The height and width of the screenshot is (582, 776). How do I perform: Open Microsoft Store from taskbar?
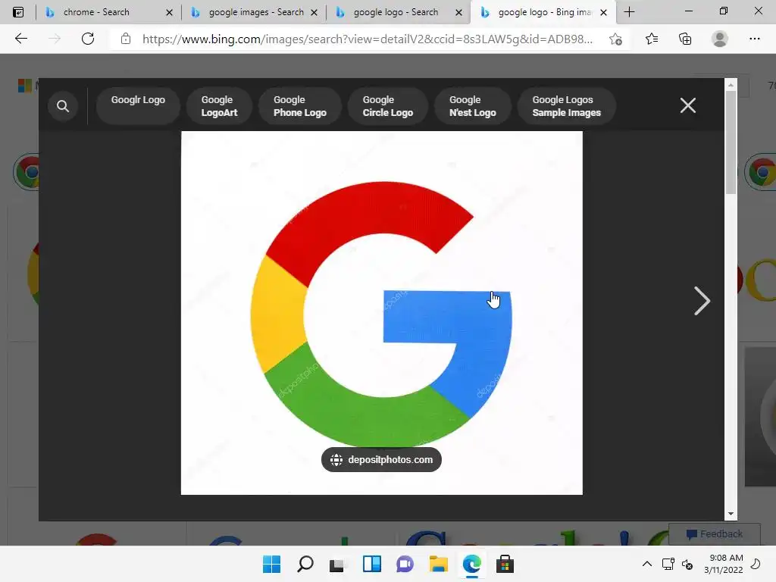505,564
